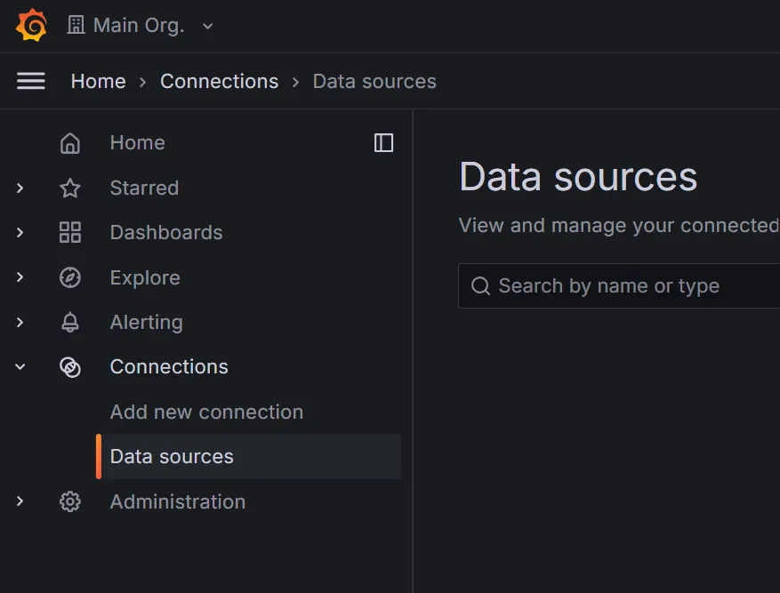
Task: Toggle the hamburger menu button
Action: [31, 81]
